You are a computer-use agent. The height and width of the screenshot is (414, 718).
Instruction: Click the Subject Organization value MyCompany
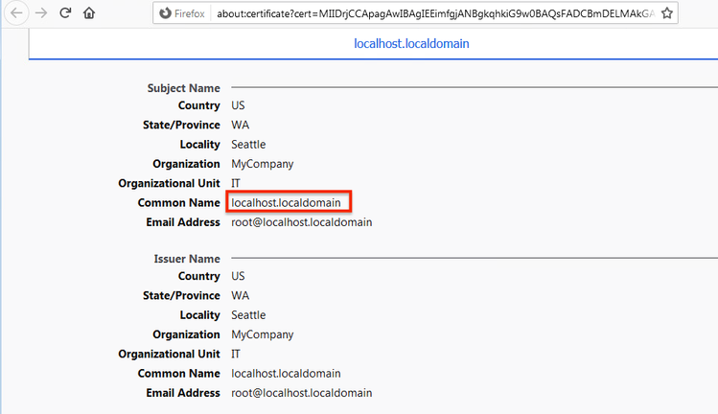(x=262, y=164)
